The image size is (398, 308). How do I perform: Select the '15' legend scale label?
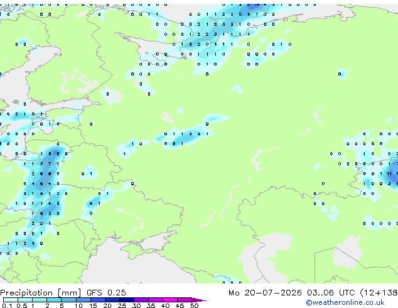click(93, 305)
